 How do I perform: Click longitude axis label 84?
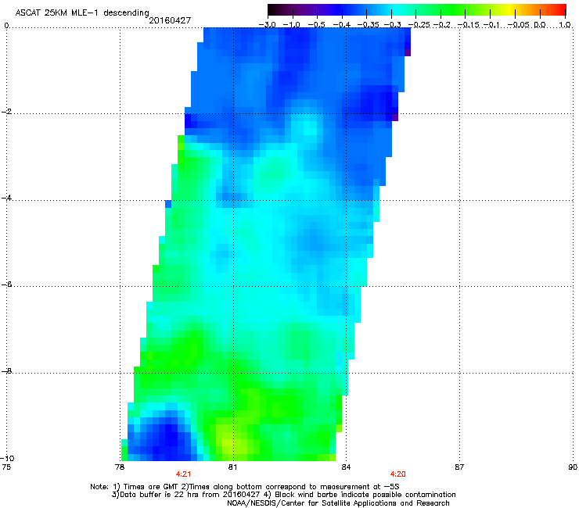click(346, 467)
